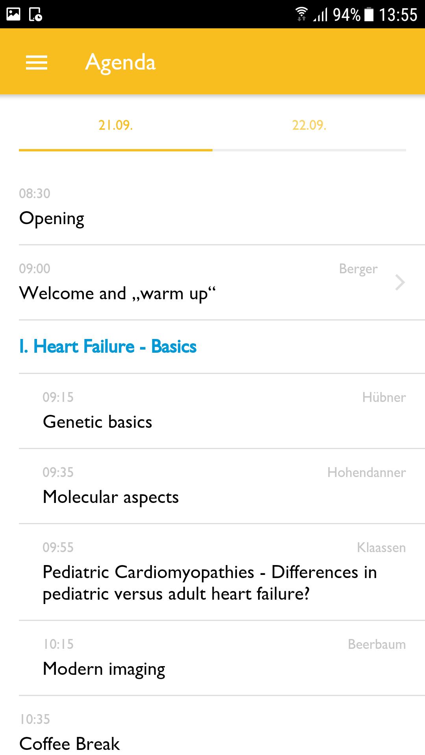
Task: Tap the 13:55 clock in status bar
Action: (x=398, y=15)
